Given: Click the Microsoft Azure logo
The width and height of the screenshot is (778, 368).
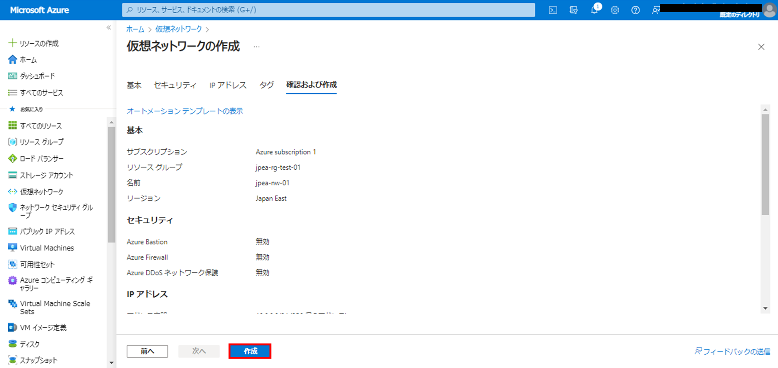Looking at the screenshot, I should click(x=39, y=10).
